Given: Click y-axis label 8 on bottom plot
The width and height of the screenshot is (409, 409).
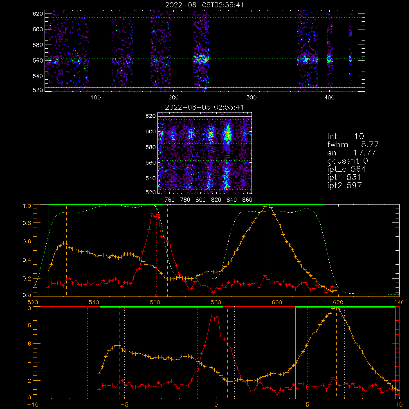Looking at the screenshot, I should tap(29, 325).
